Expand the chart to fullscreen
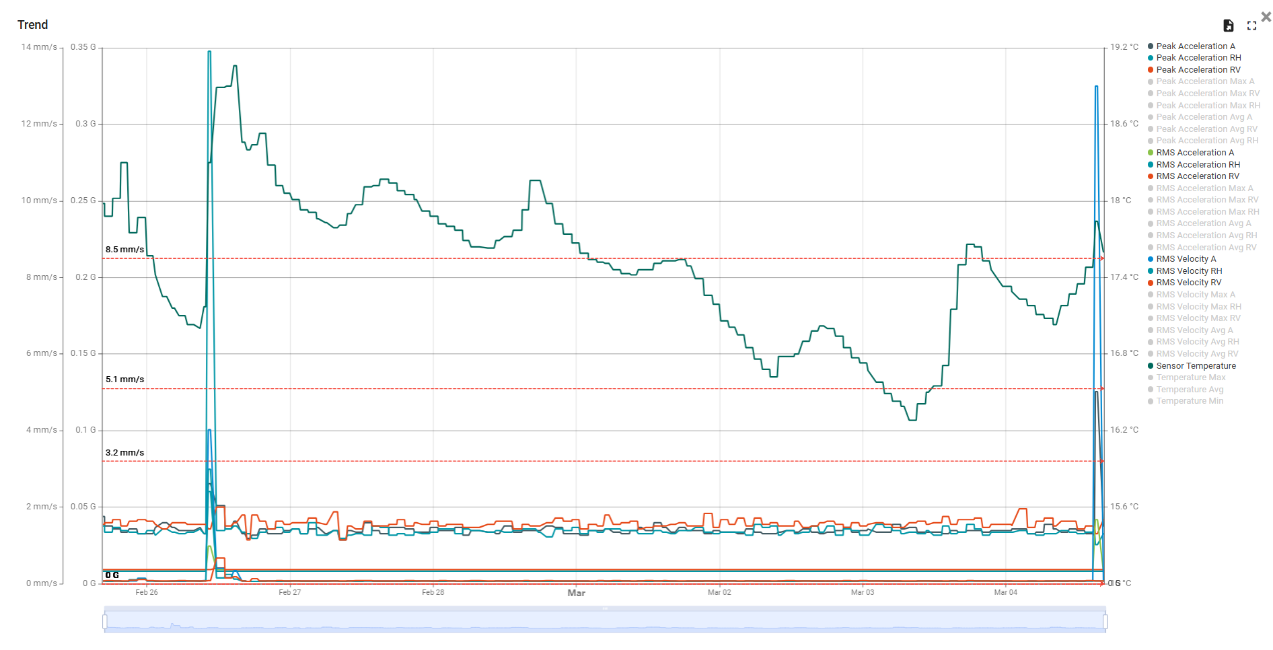The width and height of the screenshot is (1273, 650). (1251, 26)
